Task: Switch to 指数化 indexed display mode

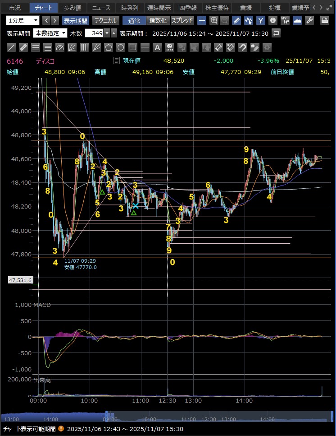Action: pyautogui.click(x=158, y=20)
